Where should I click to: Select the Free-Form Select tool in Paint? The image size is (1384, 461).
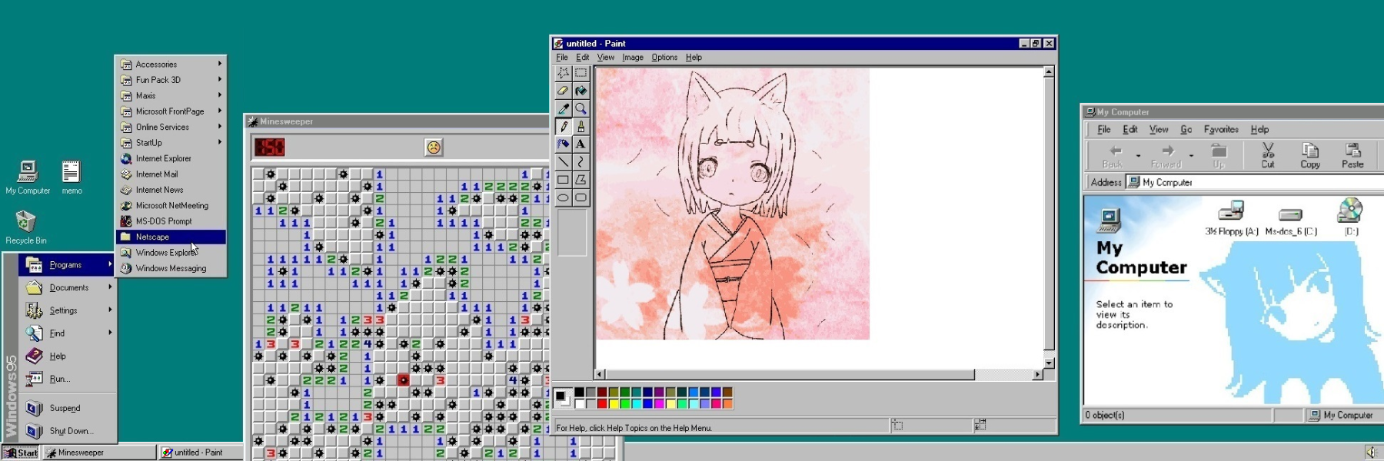[563, 73]
